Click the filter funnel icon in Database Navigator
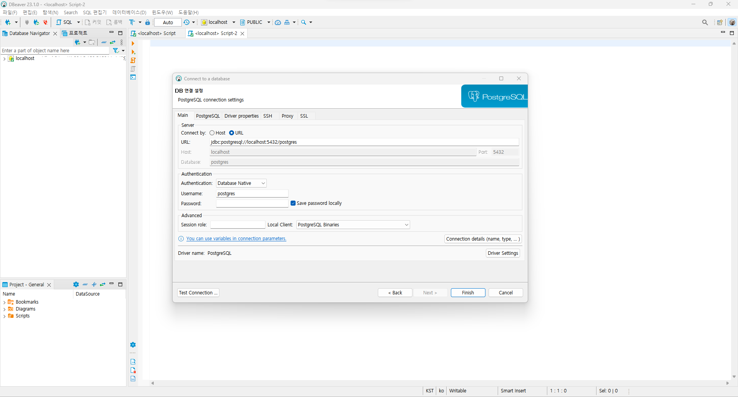The height and width of the screenshot is (397, 738). [116, 50]
